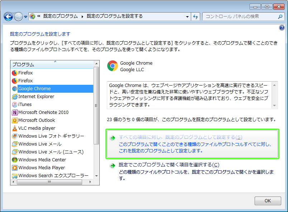The width and height of the screenshot is (288, 212).
Task: Click the Microsoft Outlook icon
Action: coord(14,120)
